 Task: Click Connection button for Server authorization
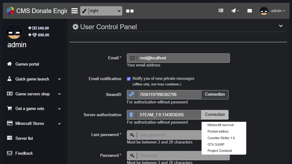(x=215, y=115)
